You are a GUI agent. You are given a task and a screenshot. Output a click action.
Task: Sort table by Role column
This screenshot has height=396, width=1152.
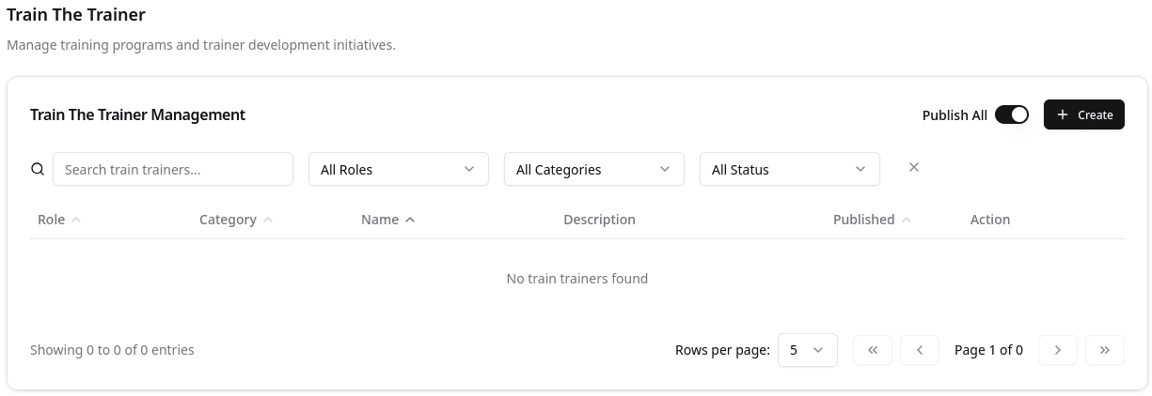[x=59, y=220]
